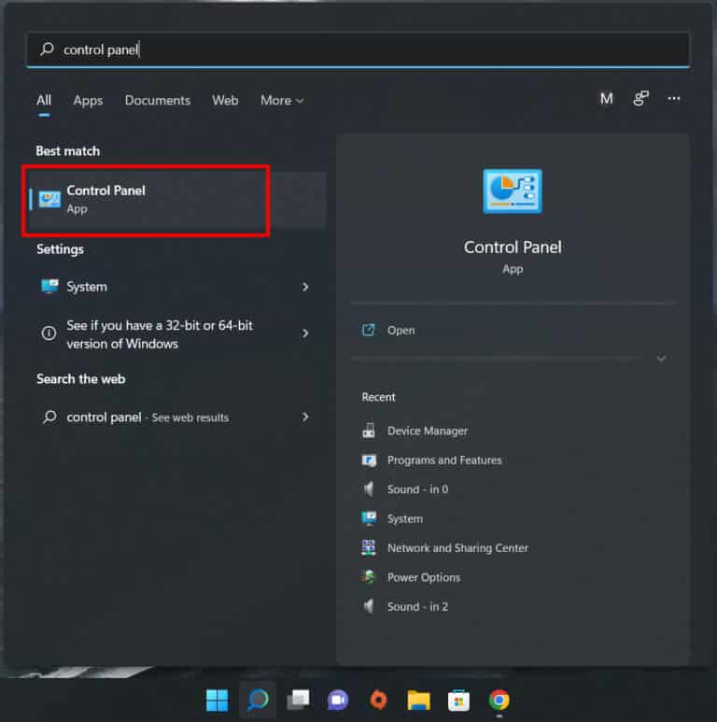The image size is (717, 722).
Task: Click the System monitor icon in Settings results
Action: pos(49,287)
